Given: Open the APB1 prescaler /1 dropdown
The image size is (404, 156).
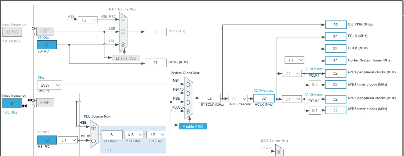Looking at the screenshot, I should tap(292, 73).
